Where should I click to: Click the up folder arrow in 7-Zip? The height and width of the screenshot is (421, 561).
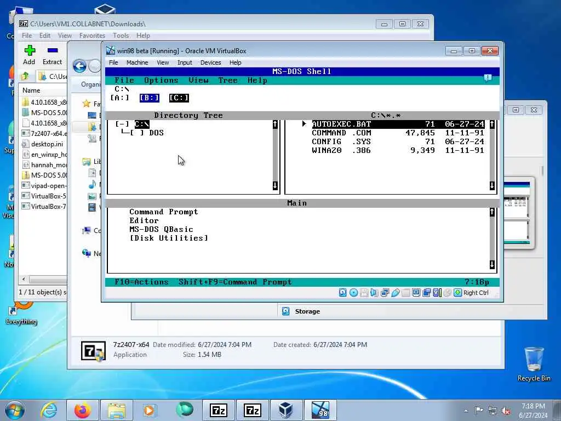click(x=25, y=76)
